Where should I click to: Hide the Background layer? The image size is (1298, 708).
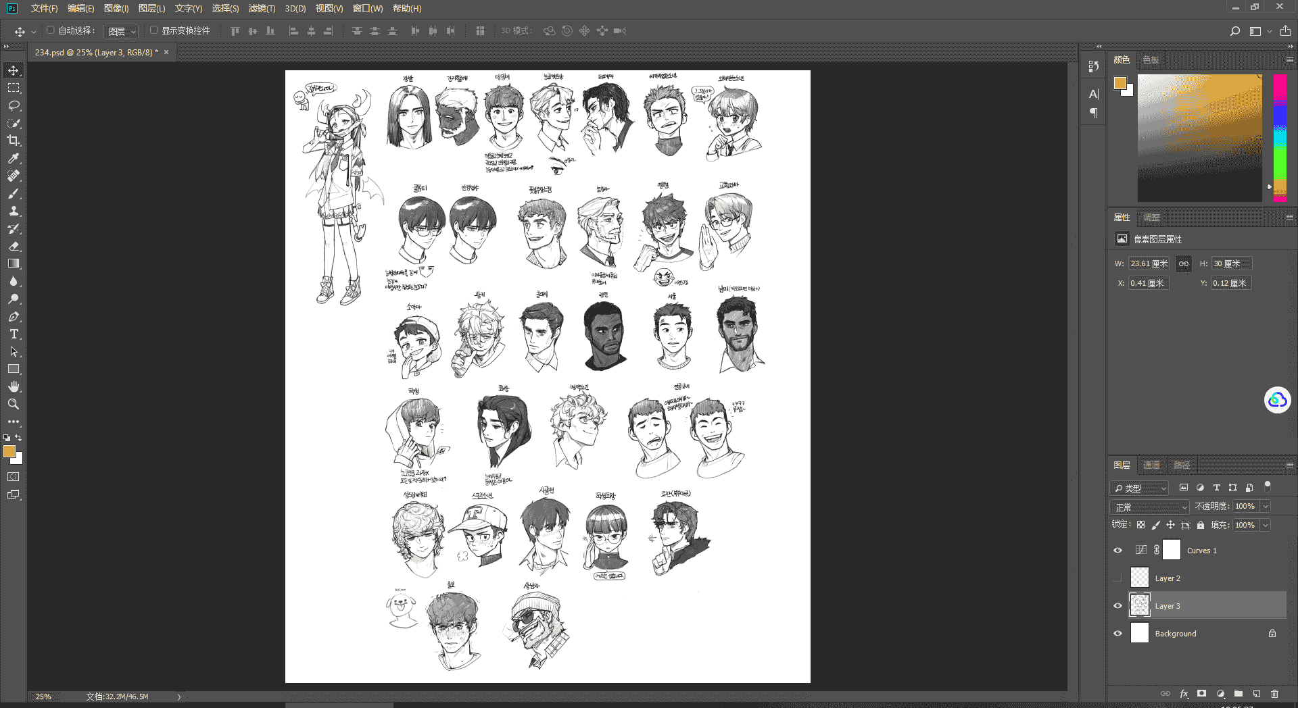1117,634
